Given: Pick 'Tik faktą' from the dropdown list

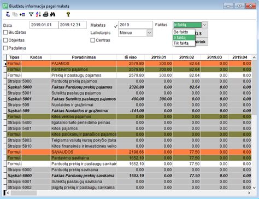Looking at the screenshot, I should (184, 43).
